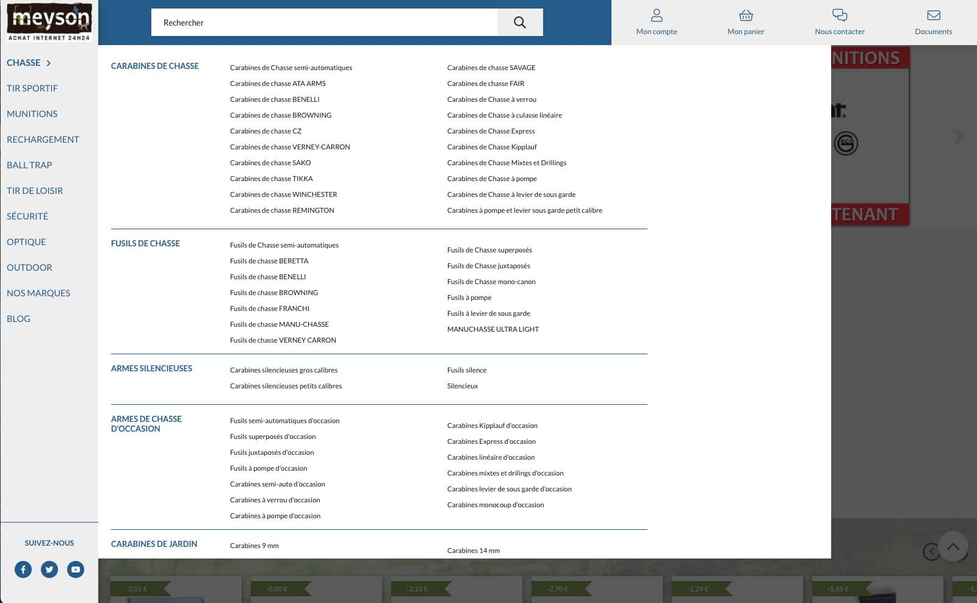Click the search magnifier button

click(520, 23)
